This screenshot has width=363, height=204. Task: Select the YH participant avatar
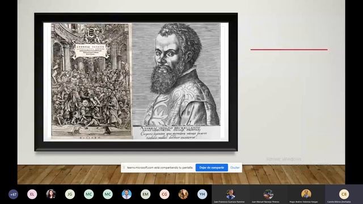(x=202, y=194)
